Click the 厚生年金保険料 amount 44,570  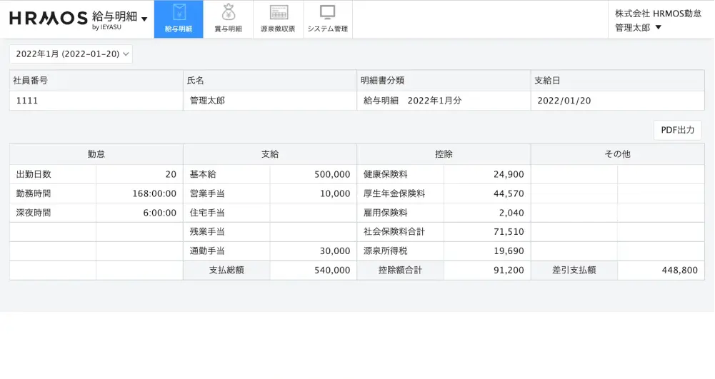click(509, 193)
